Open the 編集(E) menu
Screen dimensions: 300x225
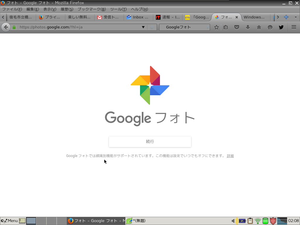point(33,9)
